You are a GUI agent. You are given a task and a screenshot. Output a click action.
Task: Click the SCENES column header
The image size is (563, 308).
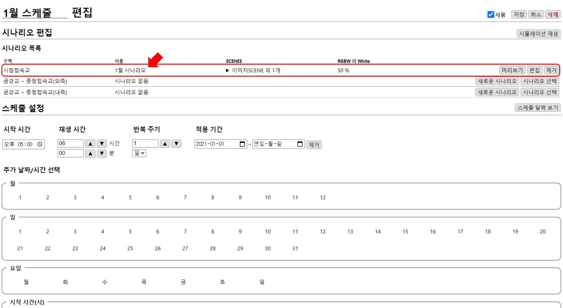(x=234, y=61)
